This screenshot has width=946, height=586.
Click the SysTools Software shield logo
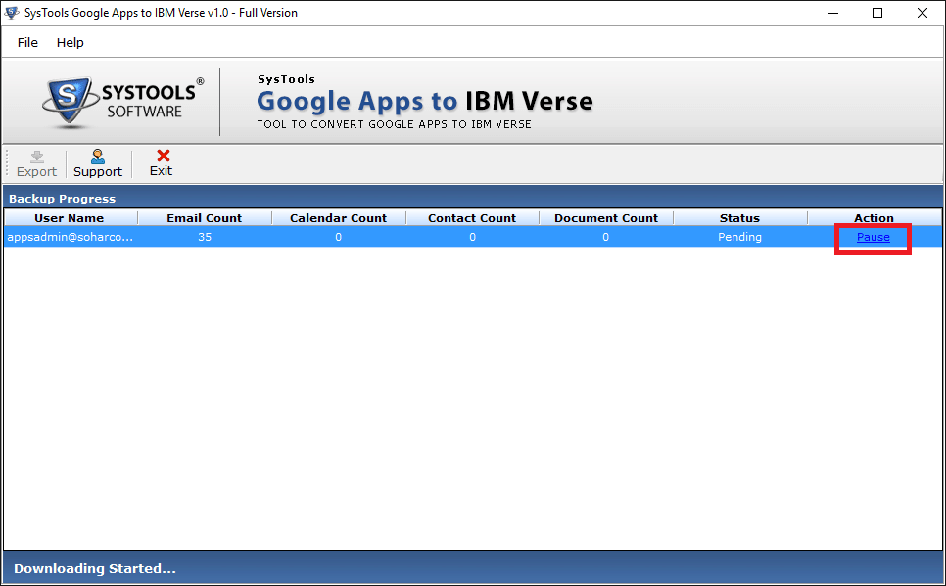tap(70, 102)
